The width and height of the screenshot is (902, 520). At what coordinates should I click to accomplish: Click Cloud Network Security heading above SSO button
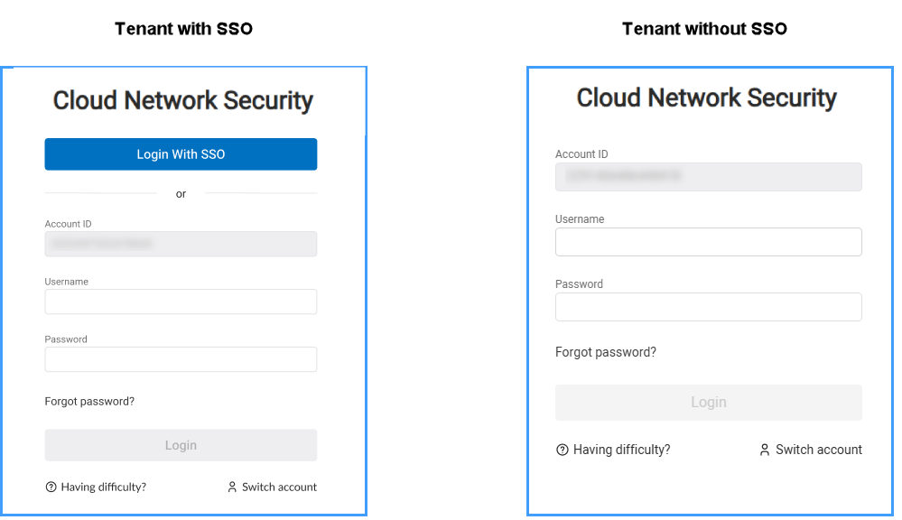[183, 100]
